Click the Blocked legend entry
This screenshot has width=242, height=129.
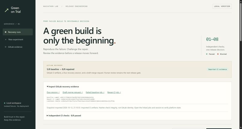click(x=222, y=54)
